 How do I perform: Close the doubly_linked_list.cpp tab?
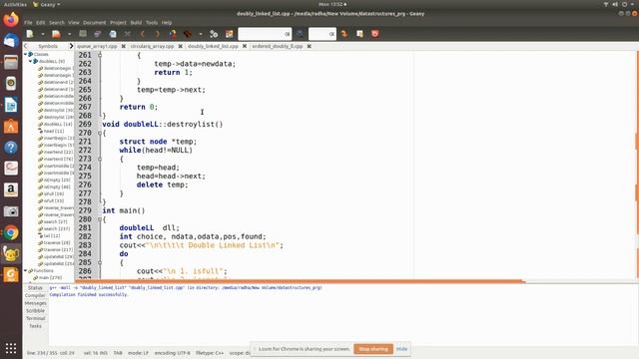[245, 47]
